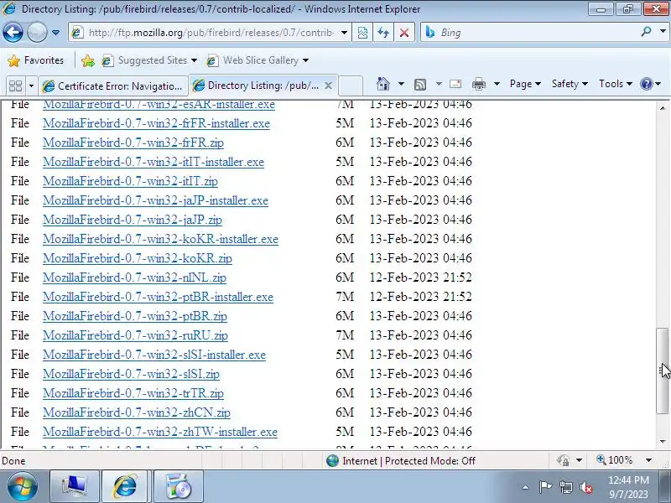Click the muted volume tray icon

click(585, 487)
